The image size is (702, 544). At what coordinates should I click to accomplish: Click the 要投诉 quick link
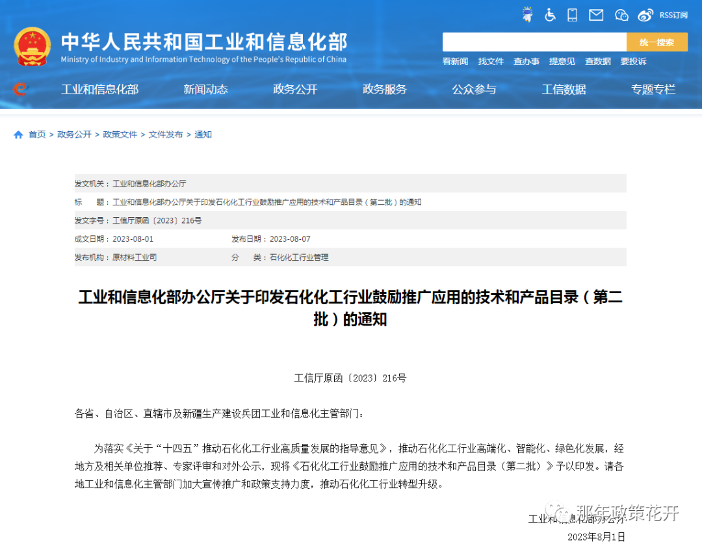pos(633,61)
